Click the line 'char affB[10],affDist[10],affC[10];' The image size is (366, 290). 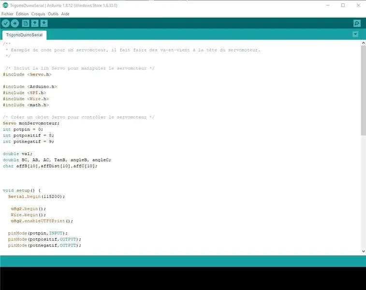pyautogui.click(x=50, y=166)
